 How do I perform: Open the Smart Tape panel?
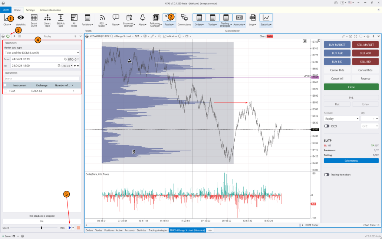pos(47,20)
